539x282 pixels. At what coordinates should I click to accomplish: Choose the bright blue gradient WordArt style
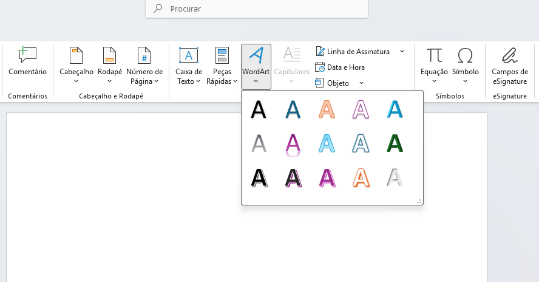pyautogui.click(x=395, y=109)
